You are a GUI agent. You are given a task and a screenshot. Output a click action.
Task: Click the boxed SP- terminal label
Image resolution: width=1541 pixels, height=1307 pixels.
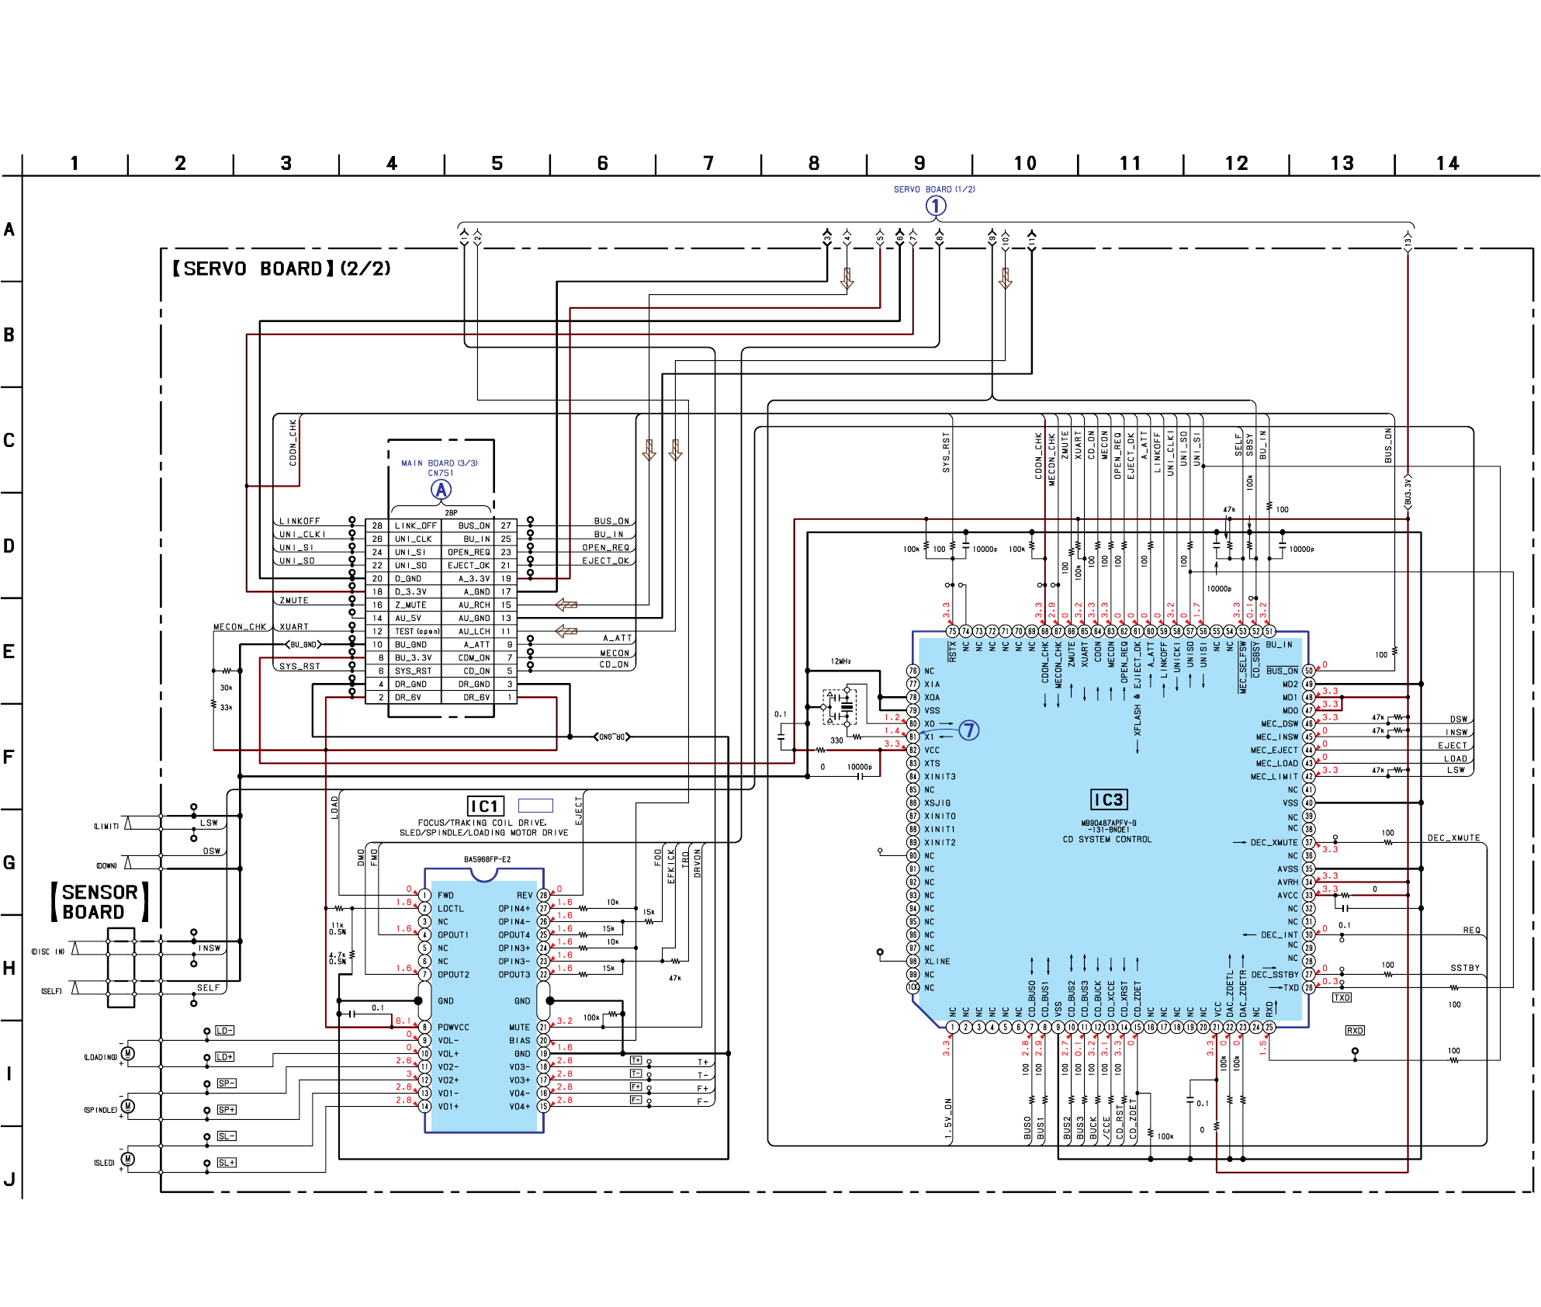[x=226, y=1083]
